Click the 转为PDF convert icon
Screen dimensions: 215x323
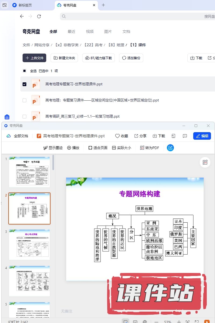[x=142, y=148]
